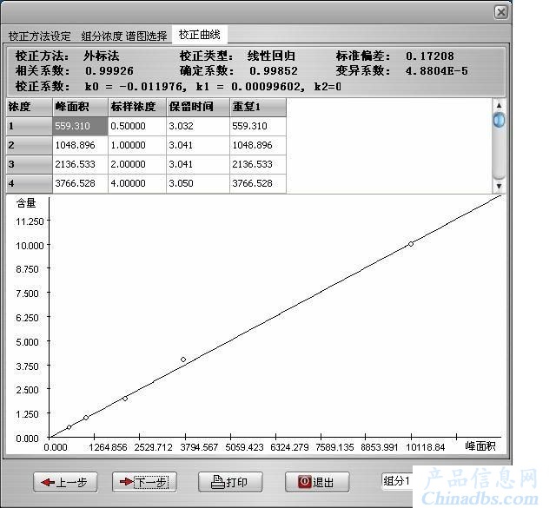Open the 谱图选择 tab

pos(146,36)
